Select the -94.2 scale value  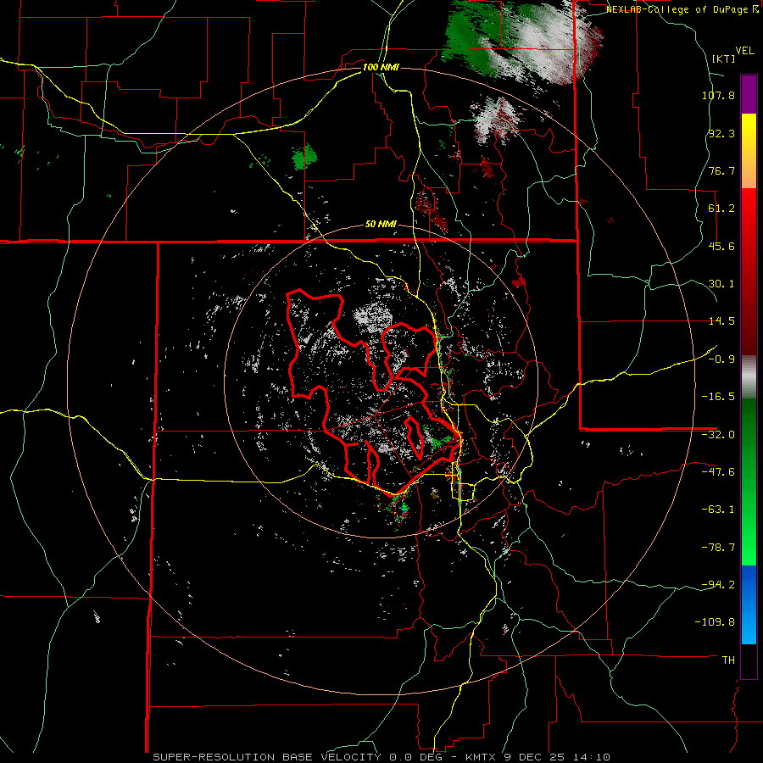tap(718, 585)
